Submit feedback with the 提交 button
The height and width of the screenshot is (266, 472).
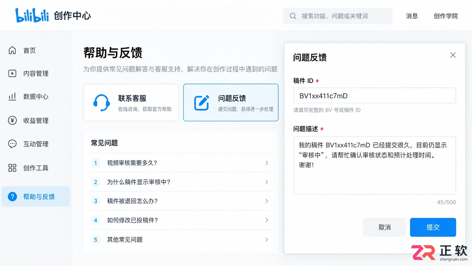coord(433,227)
